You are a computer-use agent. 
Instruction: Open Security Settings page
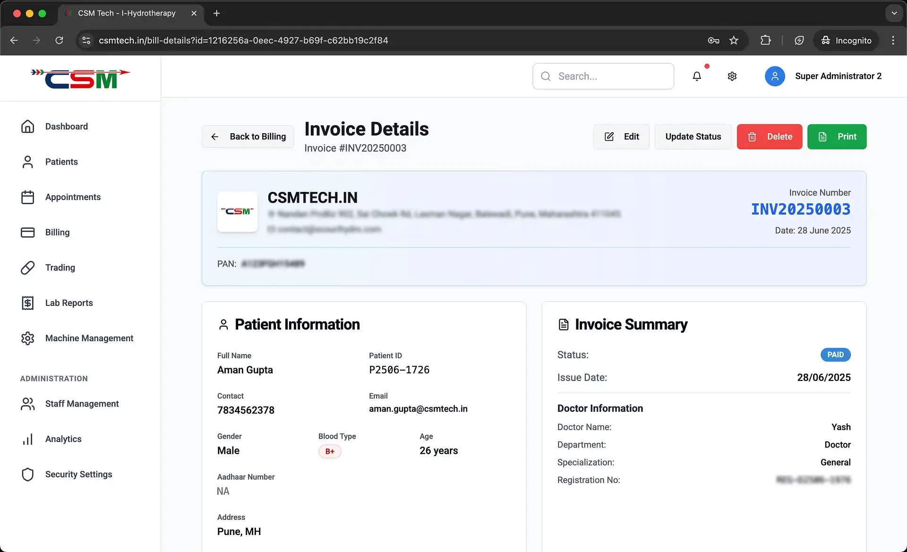click(x=78, y=474)
